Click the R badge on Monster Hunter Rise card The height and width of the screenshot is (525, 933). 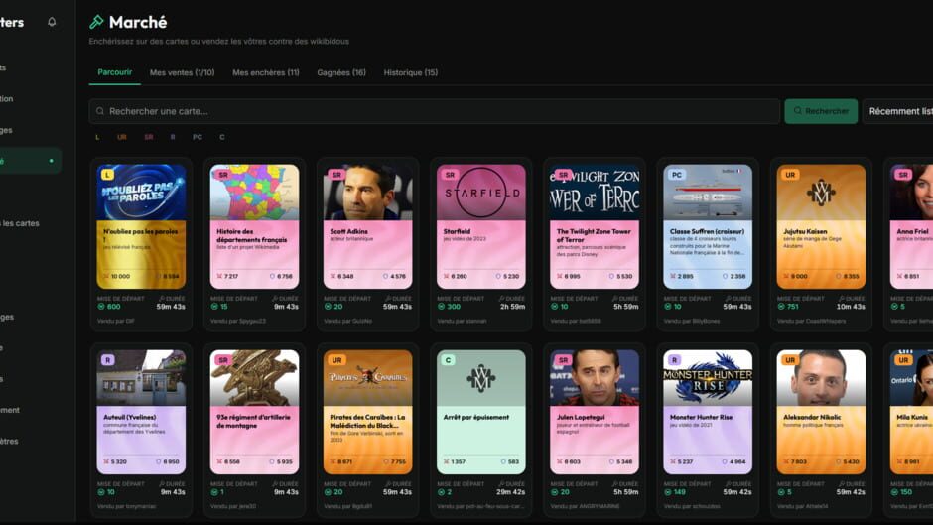coord(674,360)
